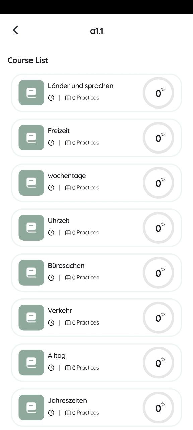The height and width of the screenshot is (430, 193).
Task: Go back using the arrow icon
Action: click(x=15, y=30)
